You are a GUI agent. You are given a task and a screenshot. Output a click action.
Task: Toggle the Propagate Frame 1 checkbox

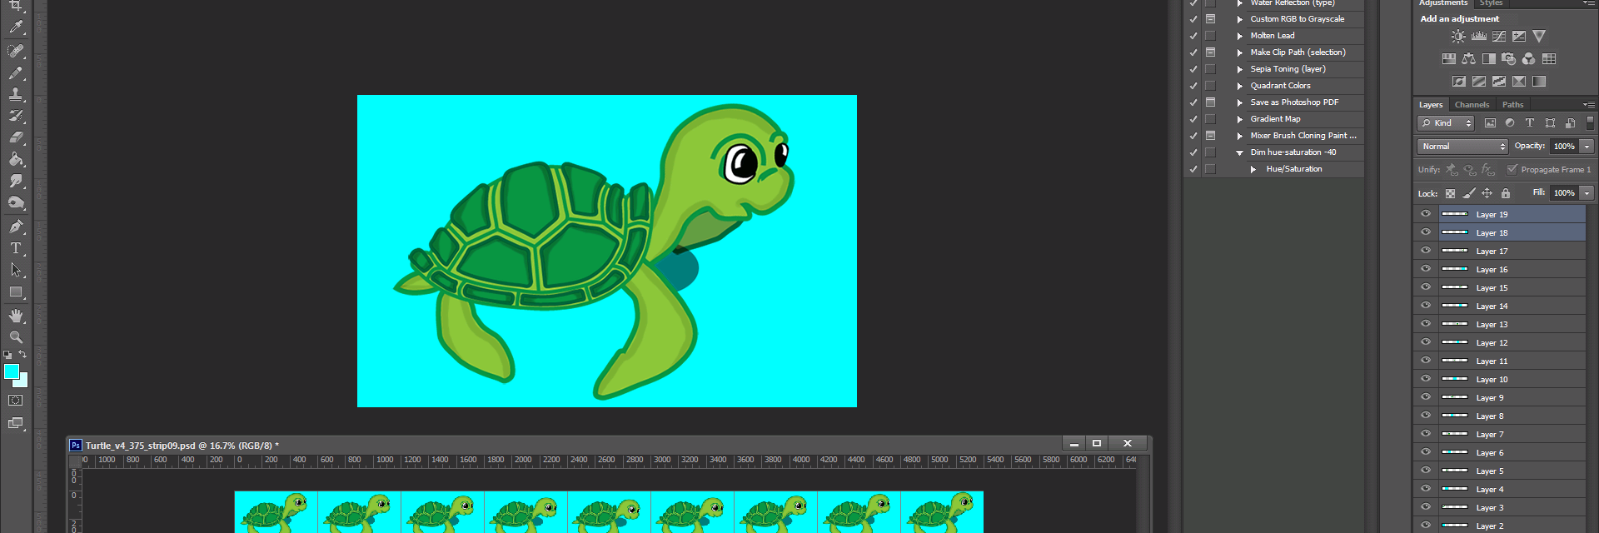click(1512, 169)
